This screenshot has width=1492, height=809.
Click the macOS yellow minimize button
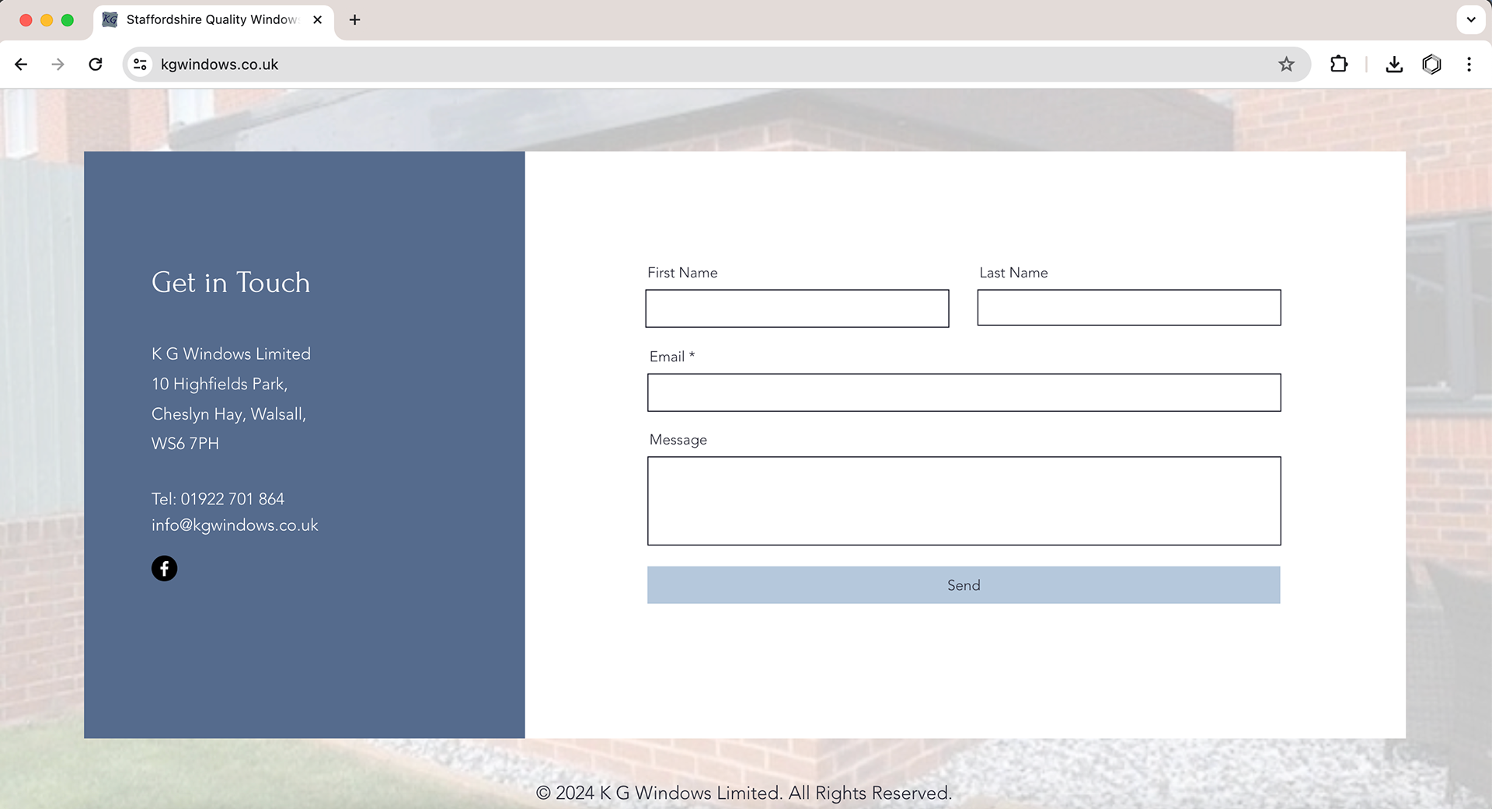pyautogui.click(x=47, y=20)
